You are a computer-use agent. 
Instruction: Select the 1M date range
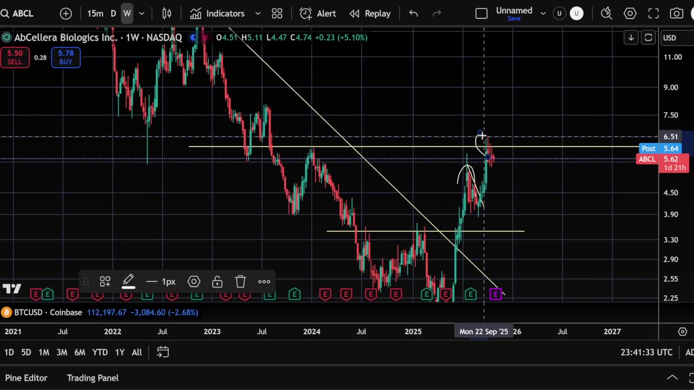tap(44, 352)
